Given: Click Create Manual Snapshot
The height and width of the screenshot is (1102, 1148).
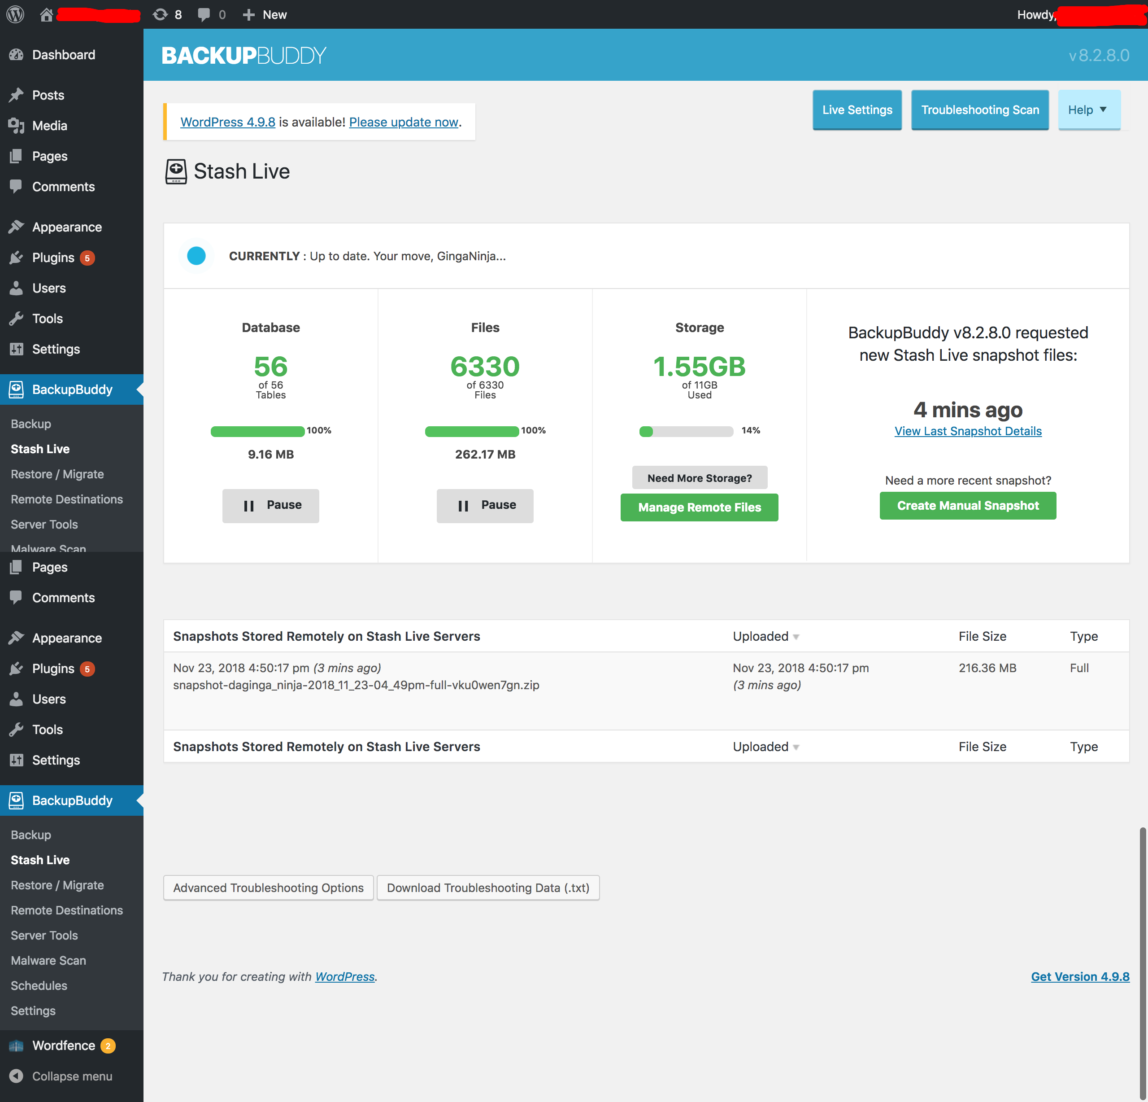Looking at the screenshot, I should [968, 505].
